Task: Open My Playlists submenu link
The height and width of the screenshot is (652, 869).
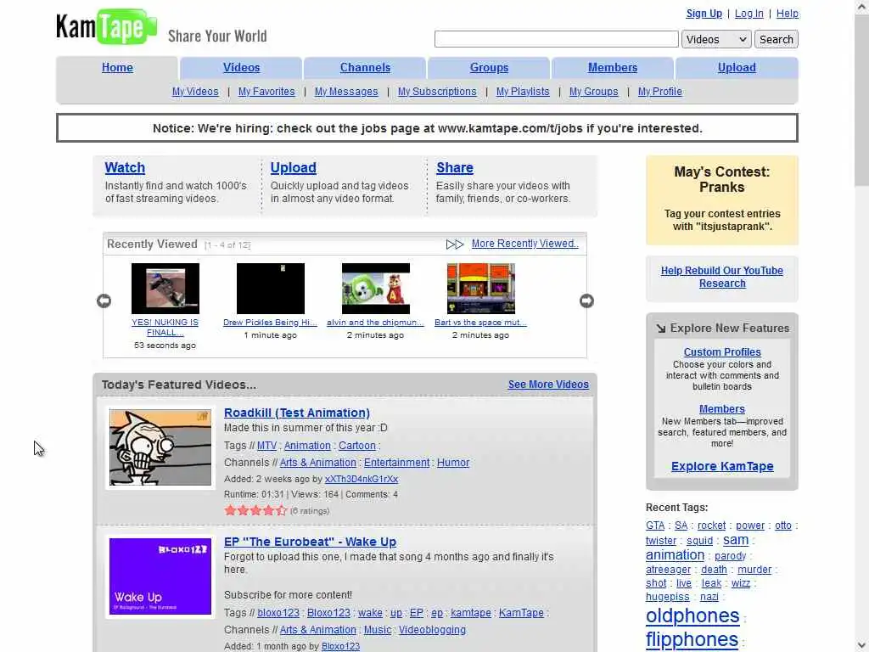Action: pyautogui.click(x=523, y=92)
